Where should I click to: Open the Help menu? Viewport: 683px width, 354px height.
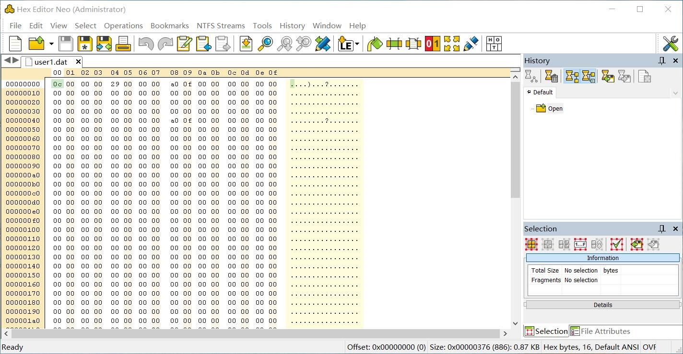[357, 25]
